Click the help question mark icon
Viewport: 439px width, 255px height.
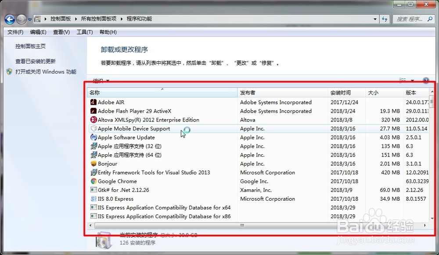coord(425,81)
